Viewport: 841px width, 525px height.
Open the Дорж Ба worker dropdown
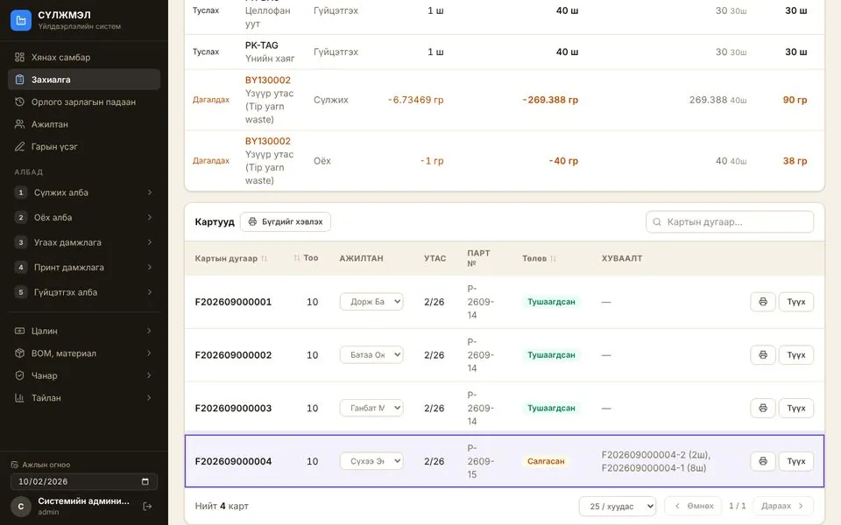[x=371, y=302]
